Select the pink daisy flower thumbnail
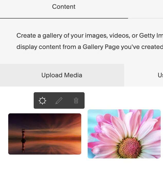Viewport: 163px width, 169px height. coord(124,134)
